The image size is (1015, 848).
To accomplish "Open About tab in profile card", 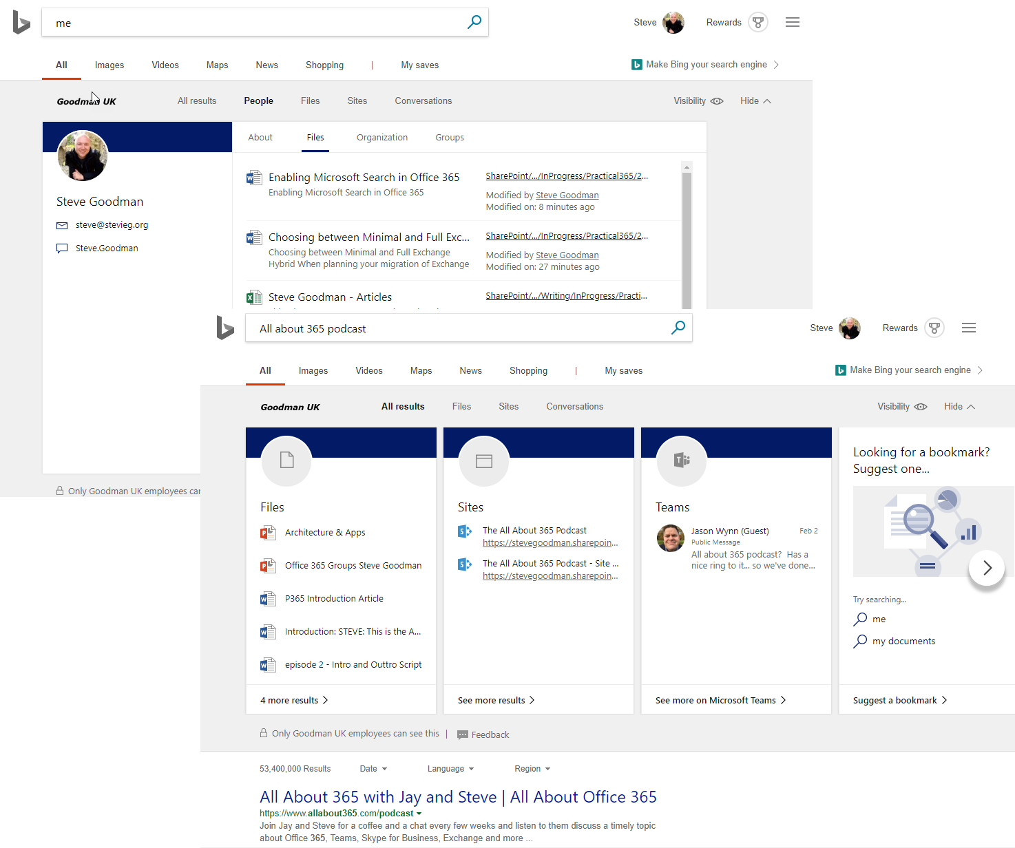I will pos(260,138).
